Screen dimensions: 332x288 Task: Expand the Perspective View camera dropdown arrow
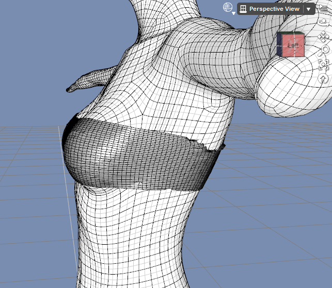click(308, 9)
